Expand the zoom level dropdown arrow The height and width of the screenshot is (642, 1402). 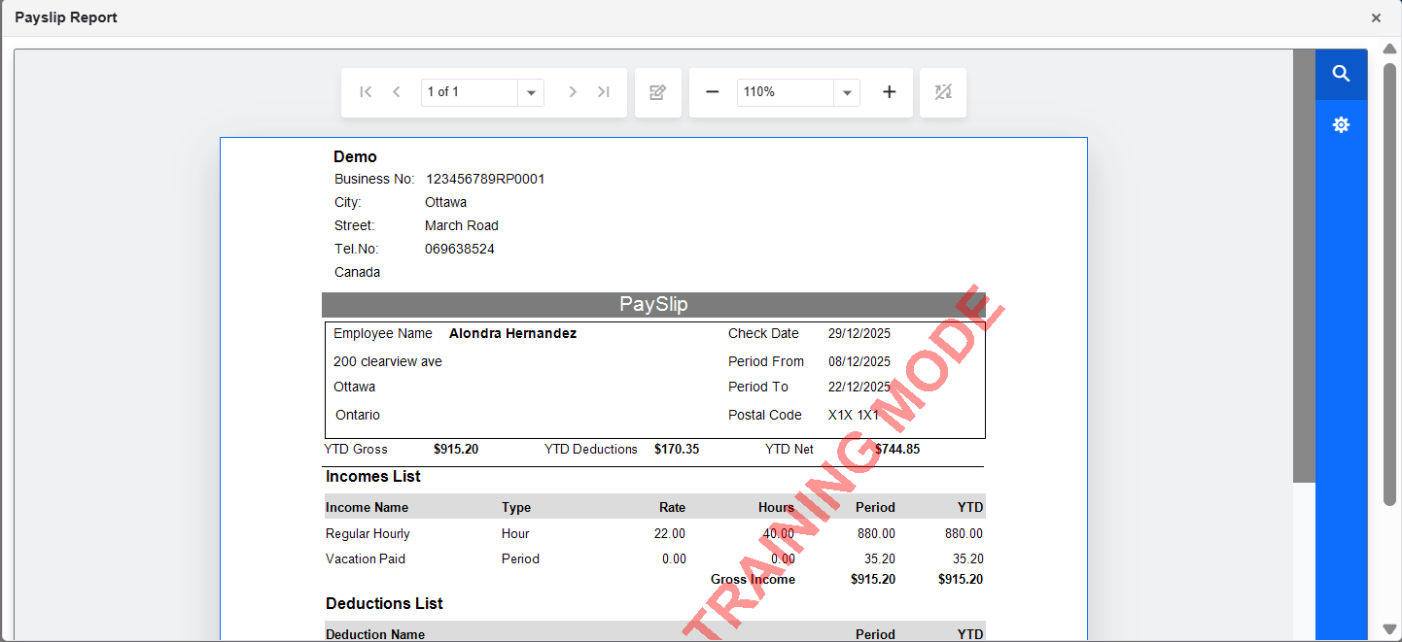click(847, 92)
